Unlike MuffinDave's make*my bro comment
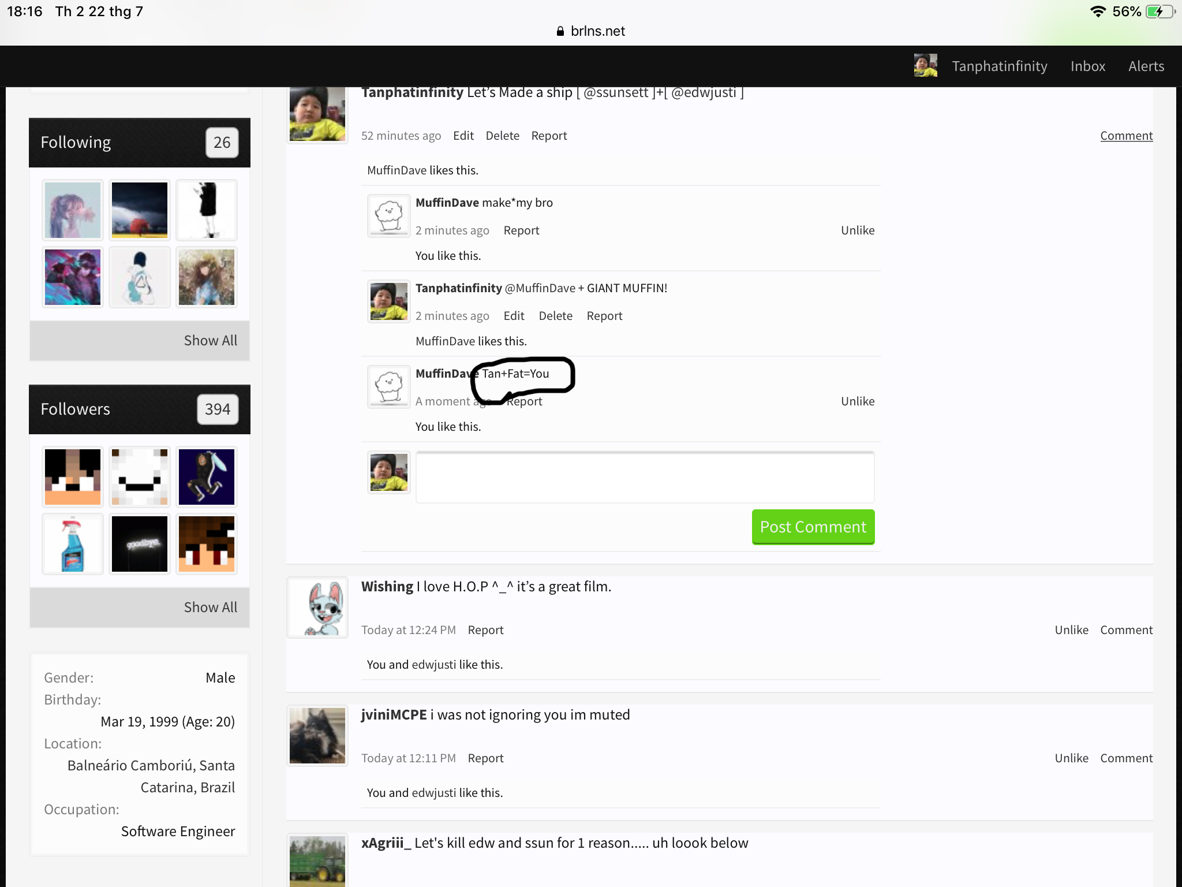Viewport: 1182px width, 887px height. [858, 230]
